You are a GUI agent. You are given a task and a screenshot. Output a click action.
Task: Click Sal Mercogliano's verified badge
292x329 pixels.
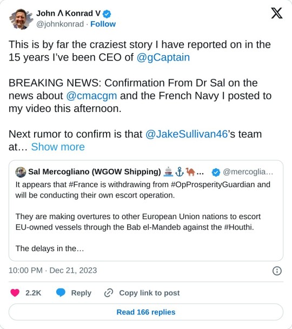[216, 172]
